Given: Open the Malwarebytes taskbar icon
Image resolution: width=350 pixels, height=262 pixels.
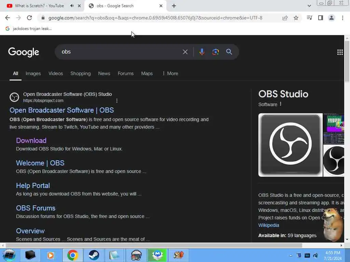Looking at the screenshot, I should (x=157, y=255).
